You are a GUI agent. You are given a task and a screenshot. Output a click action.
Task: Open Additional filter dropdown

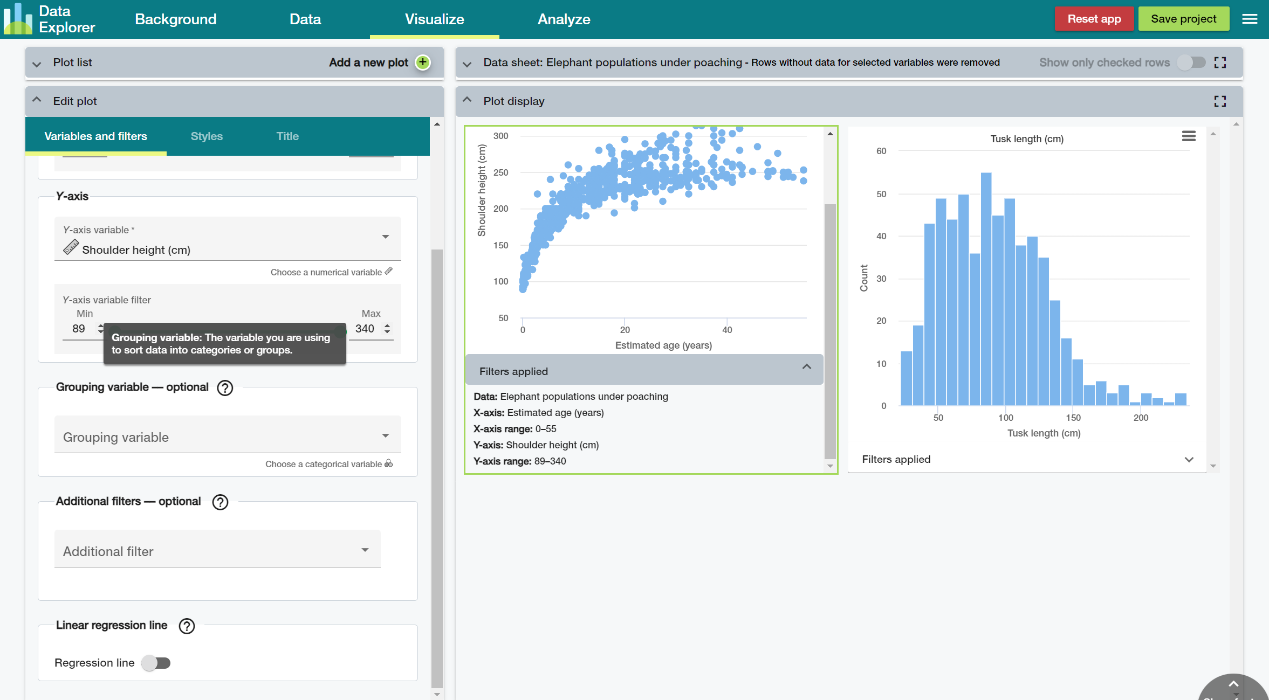click(x=217, y=549)
